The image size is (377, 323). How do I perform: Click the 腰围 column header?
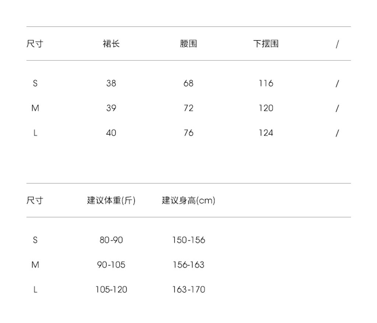[188, 44]
